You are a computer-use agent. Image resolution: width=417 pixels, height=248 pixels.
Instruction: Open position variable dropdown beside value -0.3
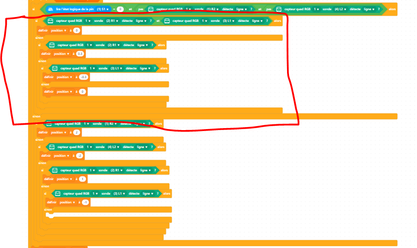tap(65, 77)
